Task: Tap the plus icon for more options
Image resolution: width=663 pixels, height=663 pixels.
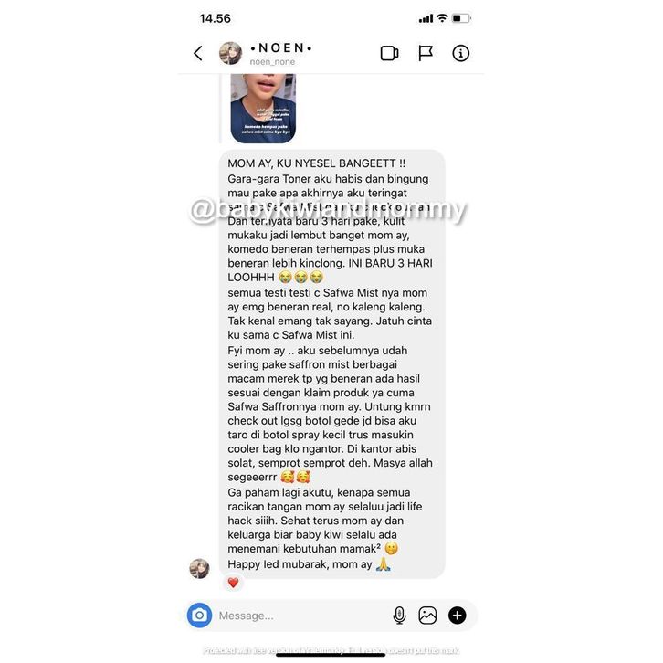Action: tap(458, 616)
